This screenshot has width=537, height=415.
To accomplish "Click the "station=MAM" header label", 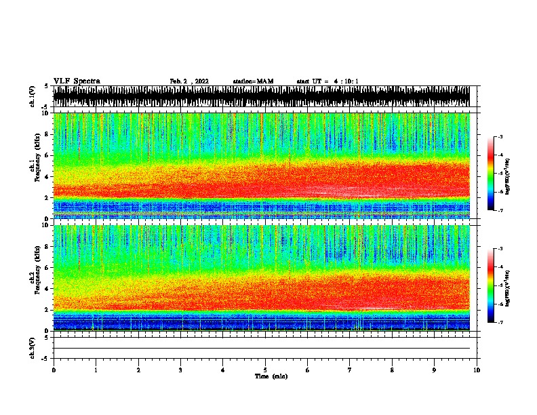I will pyautogui.click(x=253, y=81).
